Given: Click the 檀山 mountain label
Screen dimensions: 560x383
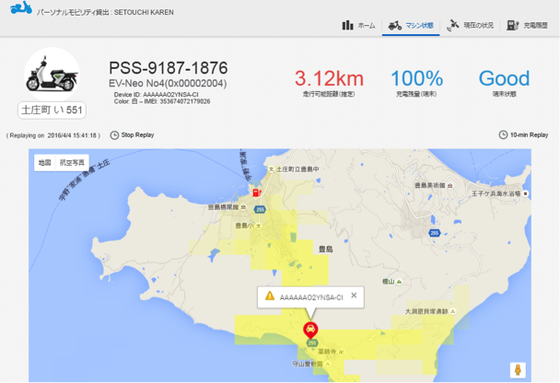Looking at the screenshot, I should point(388,282).
